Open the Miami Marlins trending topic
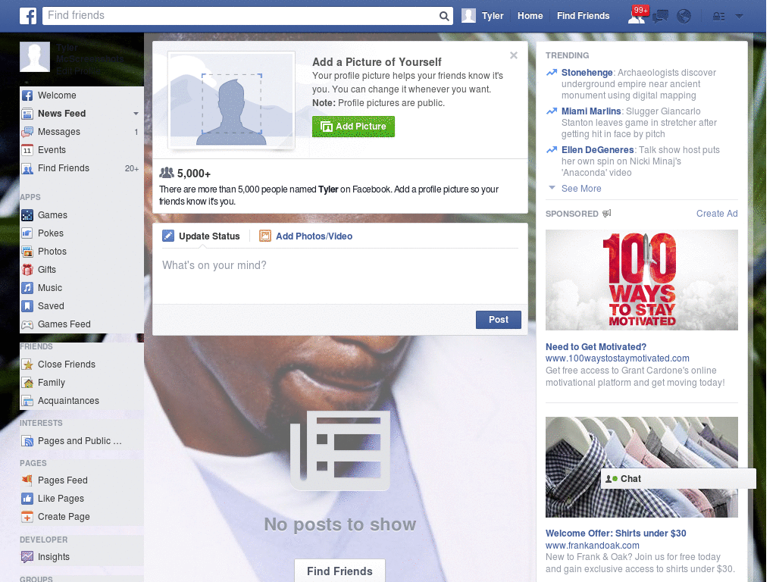Image resolution: width=776 pixels, height=582 pixels. (x=591, y=111)
